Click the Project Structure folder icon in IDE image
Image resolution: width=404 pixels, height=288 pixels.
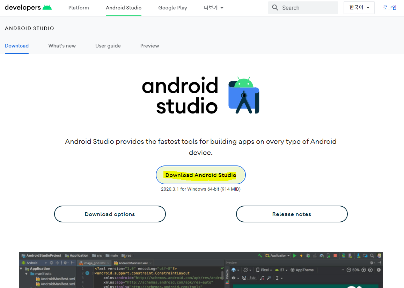click(365, 256)
